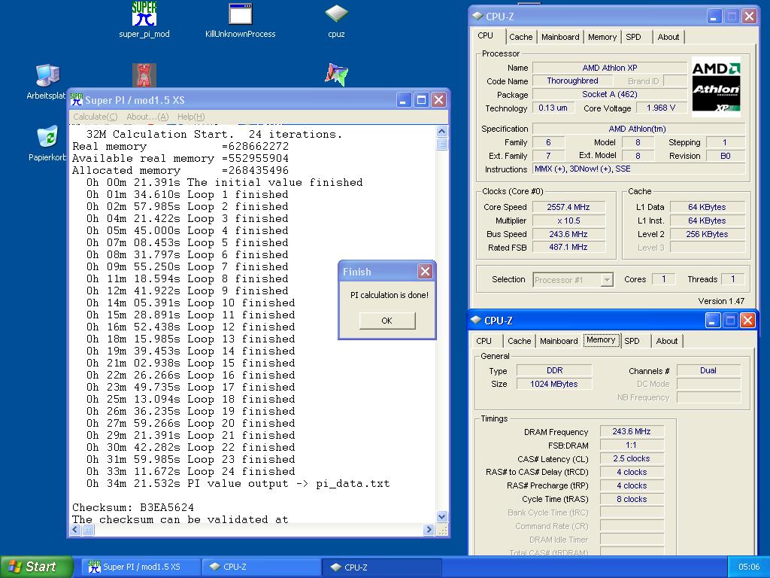Close the bottom CPU-Z window
This screenshot has height=578, width=770.
click(x=747, y=321)
